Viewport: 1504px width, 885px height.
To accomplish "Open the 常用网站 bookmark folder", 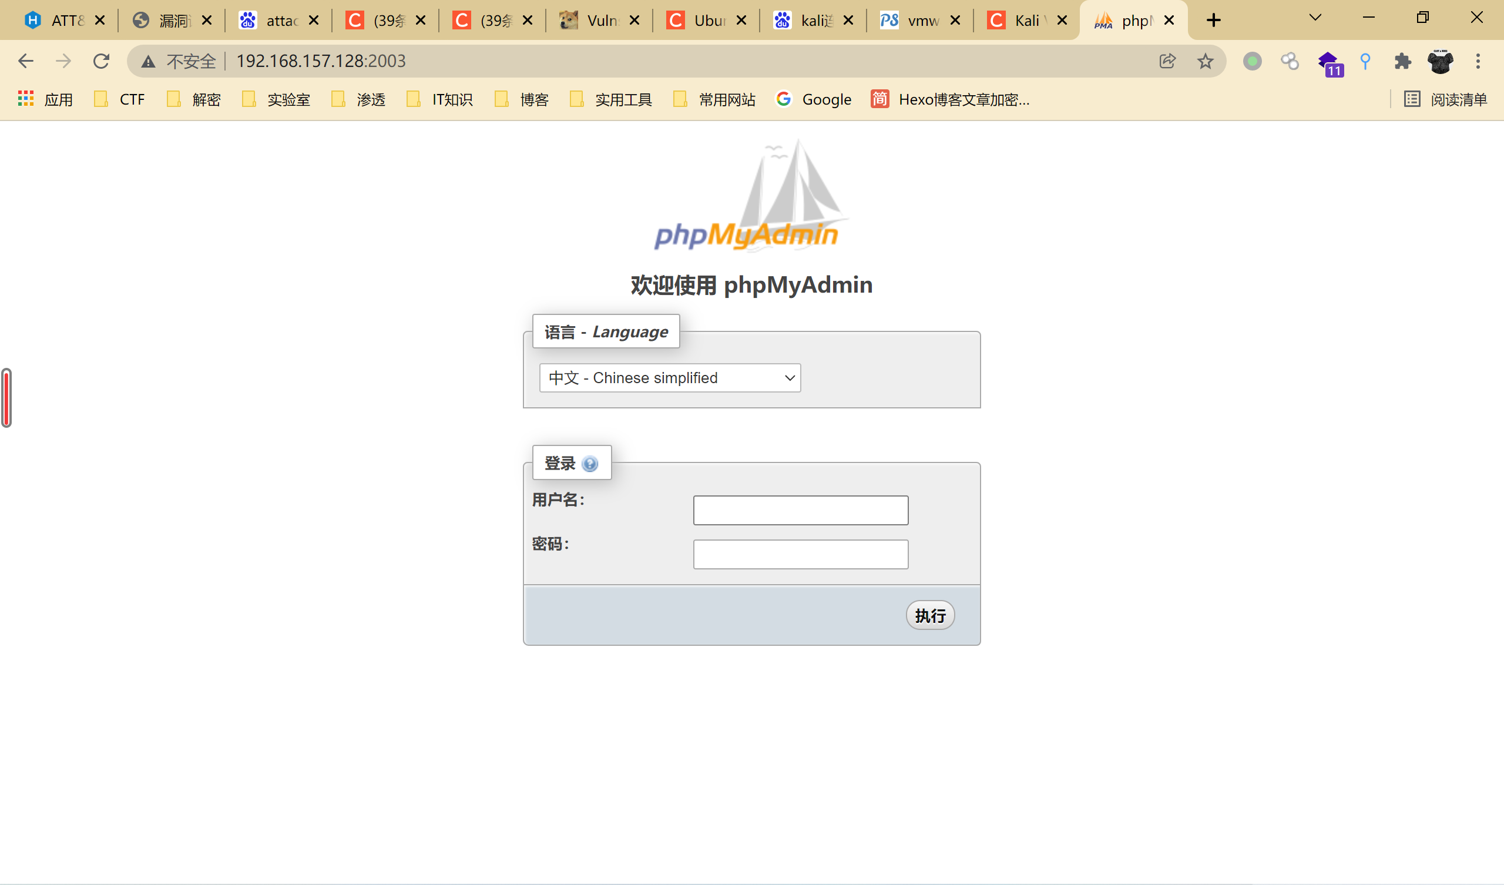I will pos(714,99).
